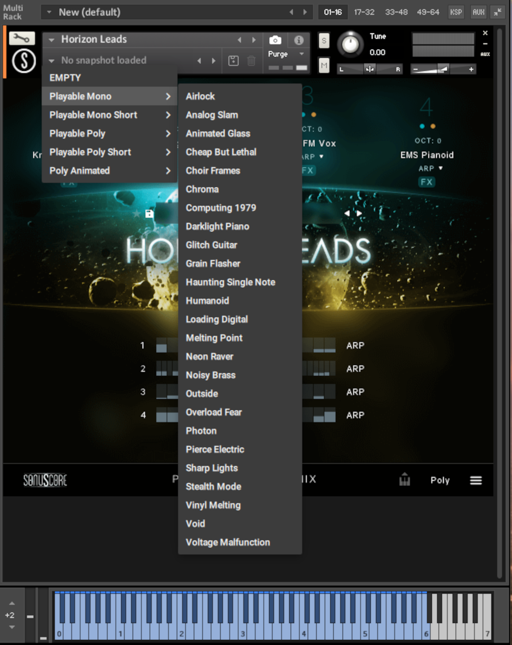The image size is (512, 645).
Task: Solo the Horizon Leads instrument
Action: tap(324, 41)
